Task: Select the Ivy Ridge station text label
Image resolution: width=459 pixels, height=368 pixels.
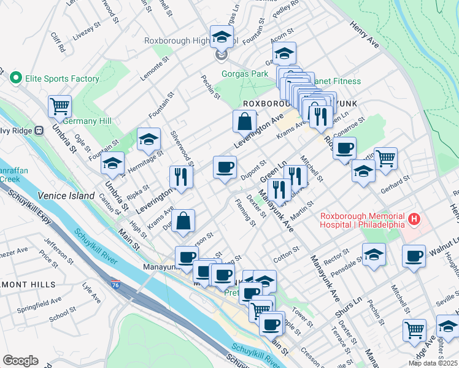Action: tap(17, 131)
